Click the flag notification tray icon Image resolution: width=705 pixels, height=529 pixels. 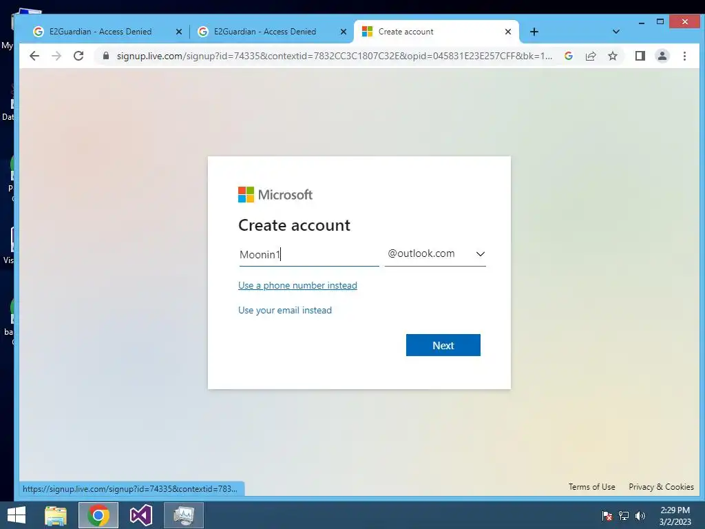607,515
